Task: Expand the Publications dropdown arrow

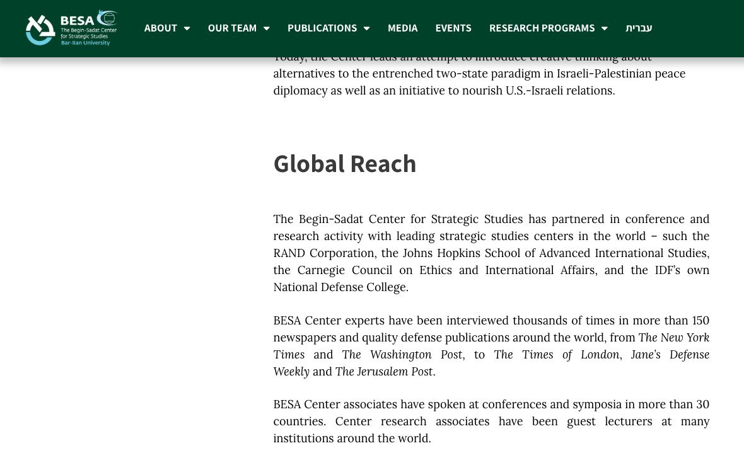Action: (x=367, y=28)
